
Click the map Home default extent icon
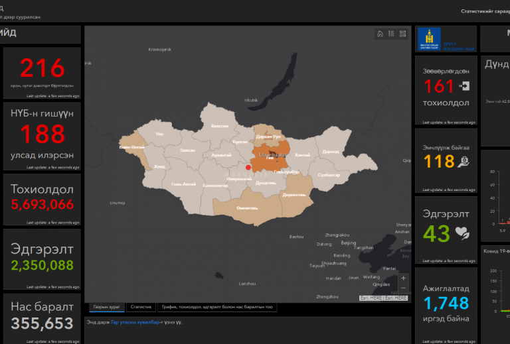pyautogui.click(x=380, y=34)
